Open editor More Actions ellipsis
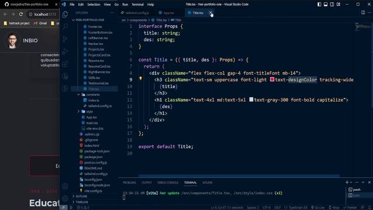This screenshot has width=373, height=210. [370, 12]
